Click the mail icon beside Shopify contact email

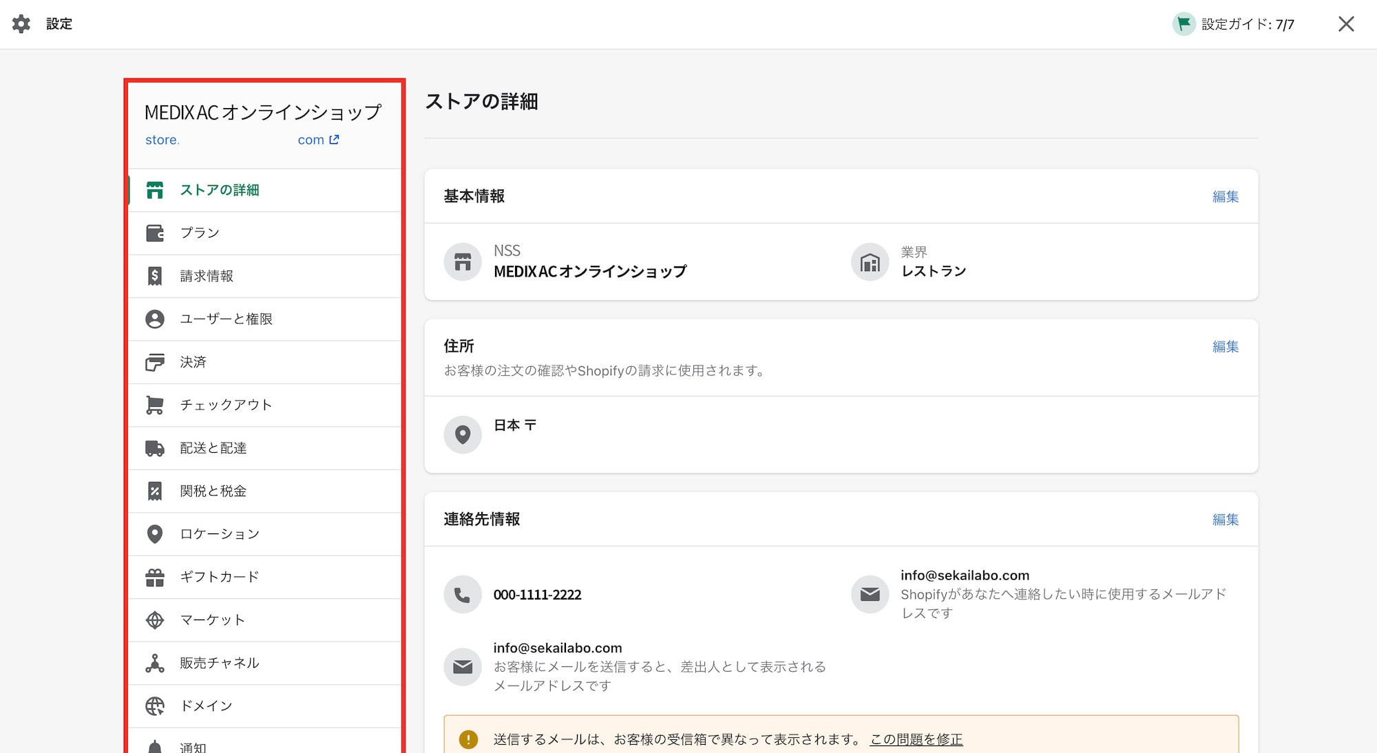[870, 595]
